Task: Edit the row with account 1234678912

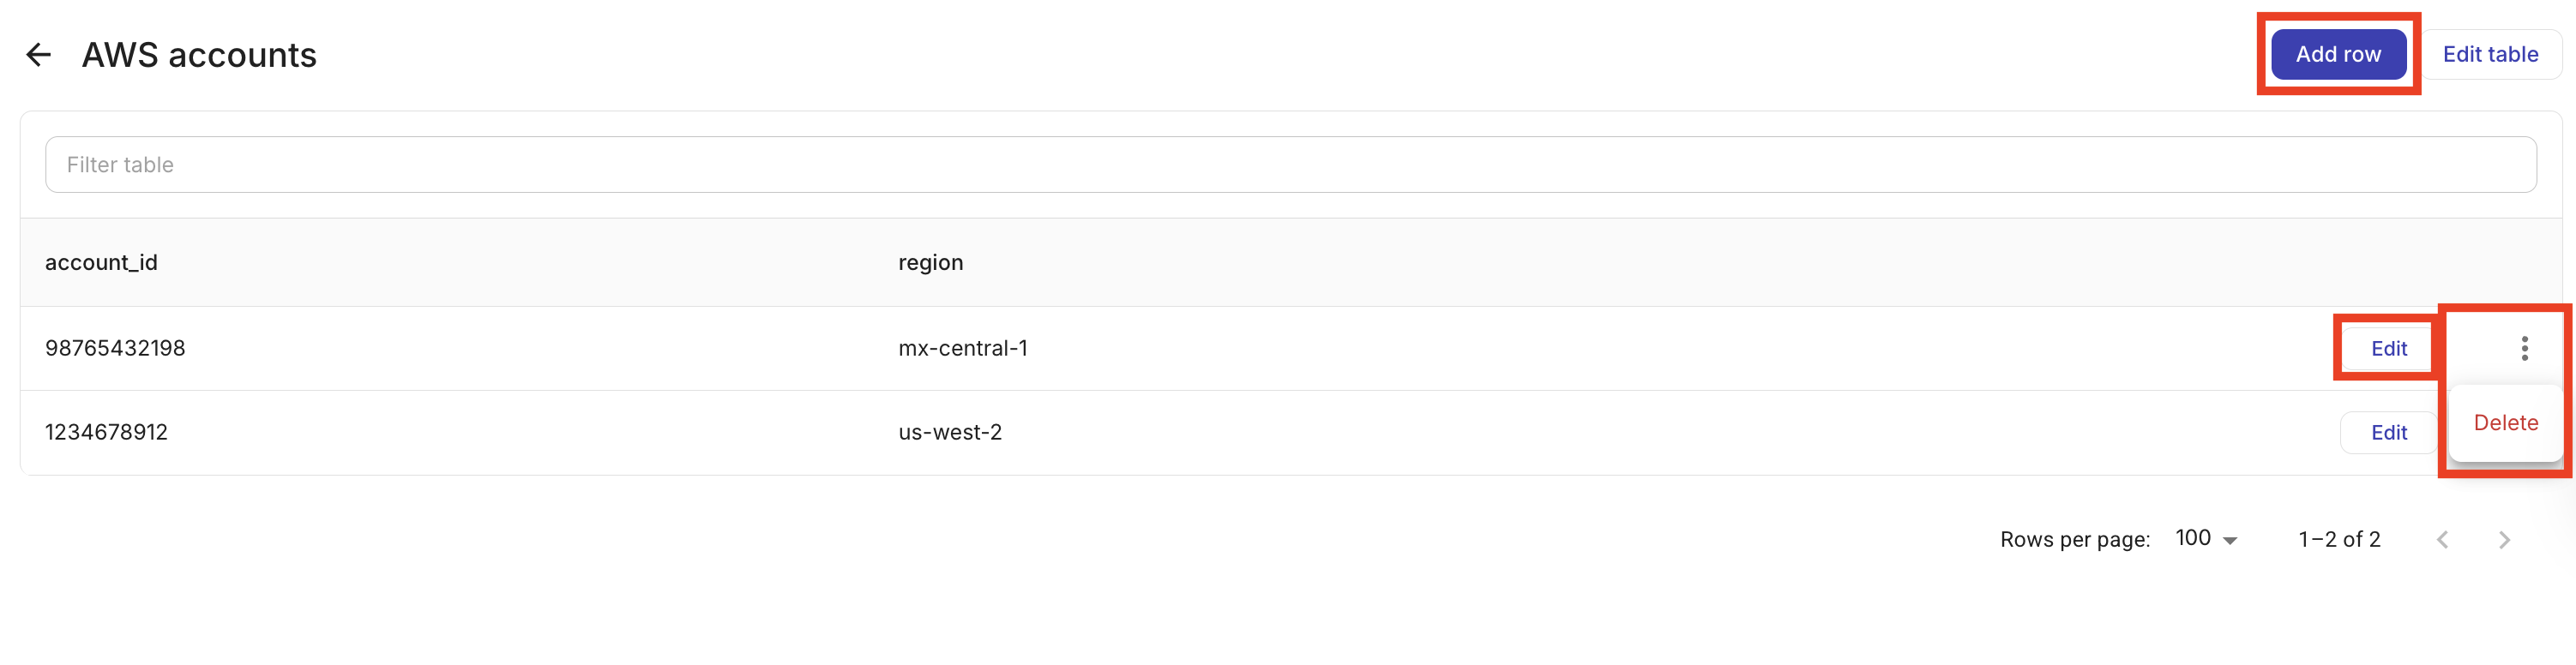Action: 2388,432
